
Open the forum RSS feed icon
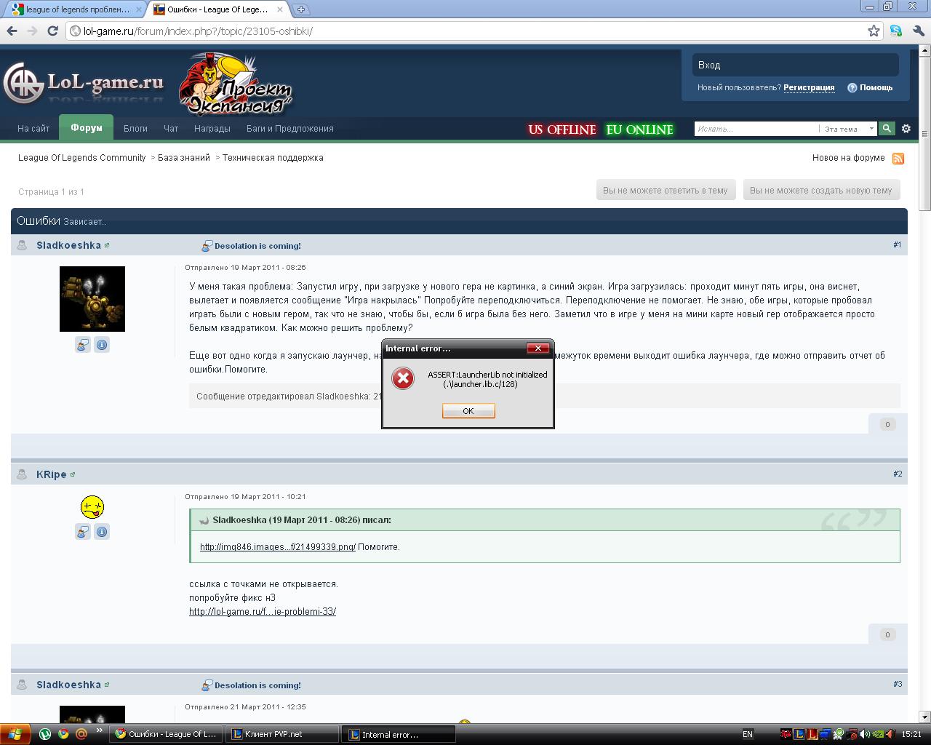898,159
